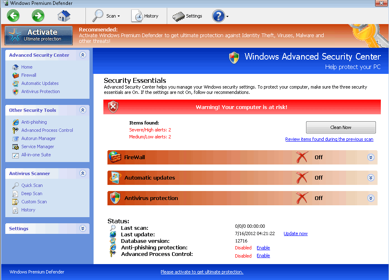
Task: Expand the FireWall section details
Action: (371, 157)
